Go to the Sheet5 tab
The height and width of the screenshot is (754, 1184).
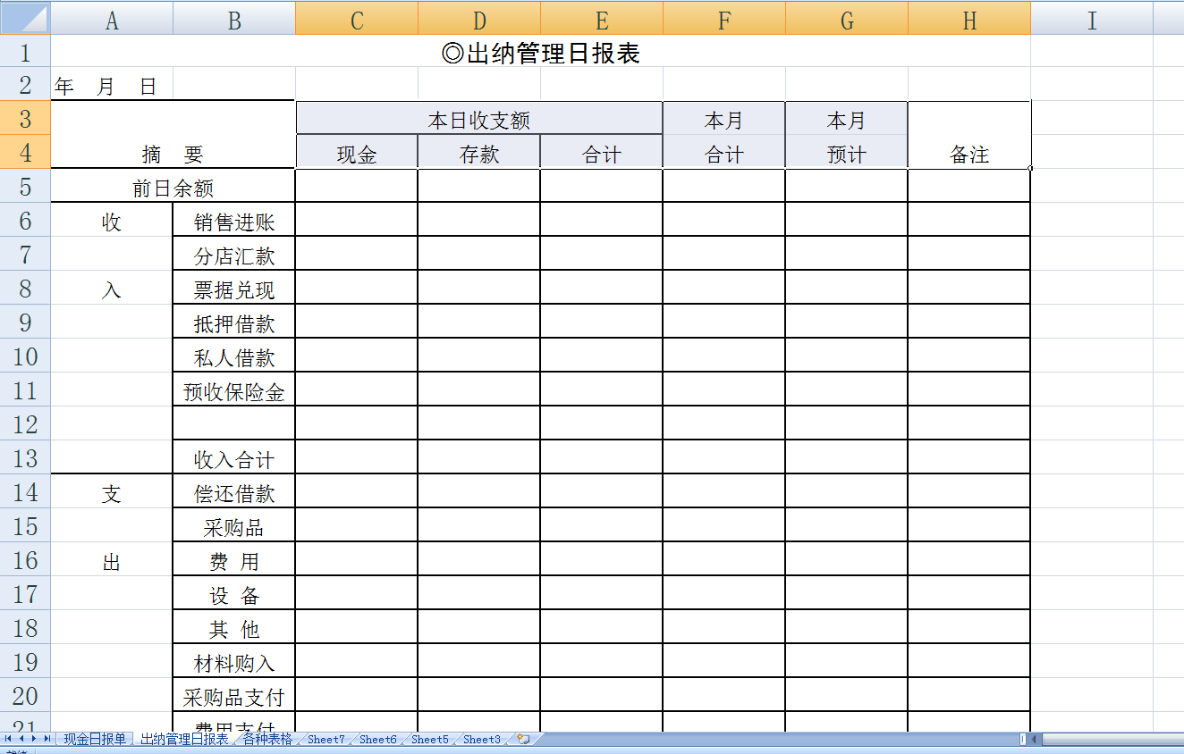pyautogui.click(x=430, y=739)
